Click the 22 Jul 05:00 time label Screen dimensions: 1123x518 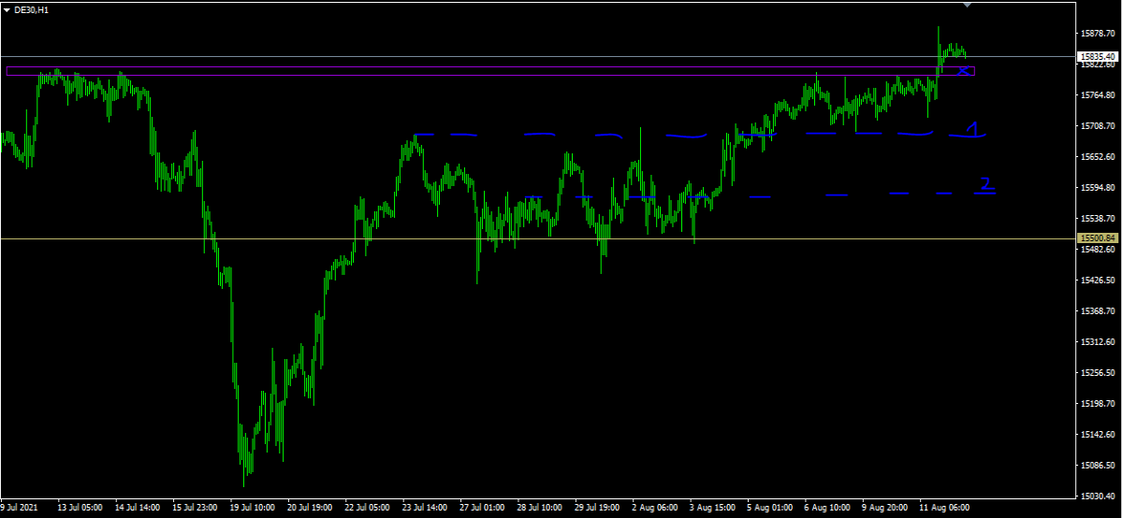[x=368, y=508]
